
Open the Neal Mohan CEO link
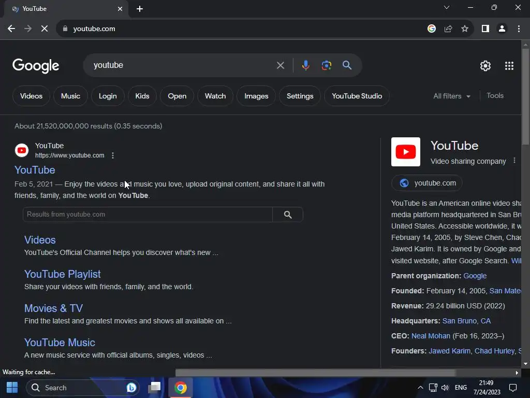point(431,336)
